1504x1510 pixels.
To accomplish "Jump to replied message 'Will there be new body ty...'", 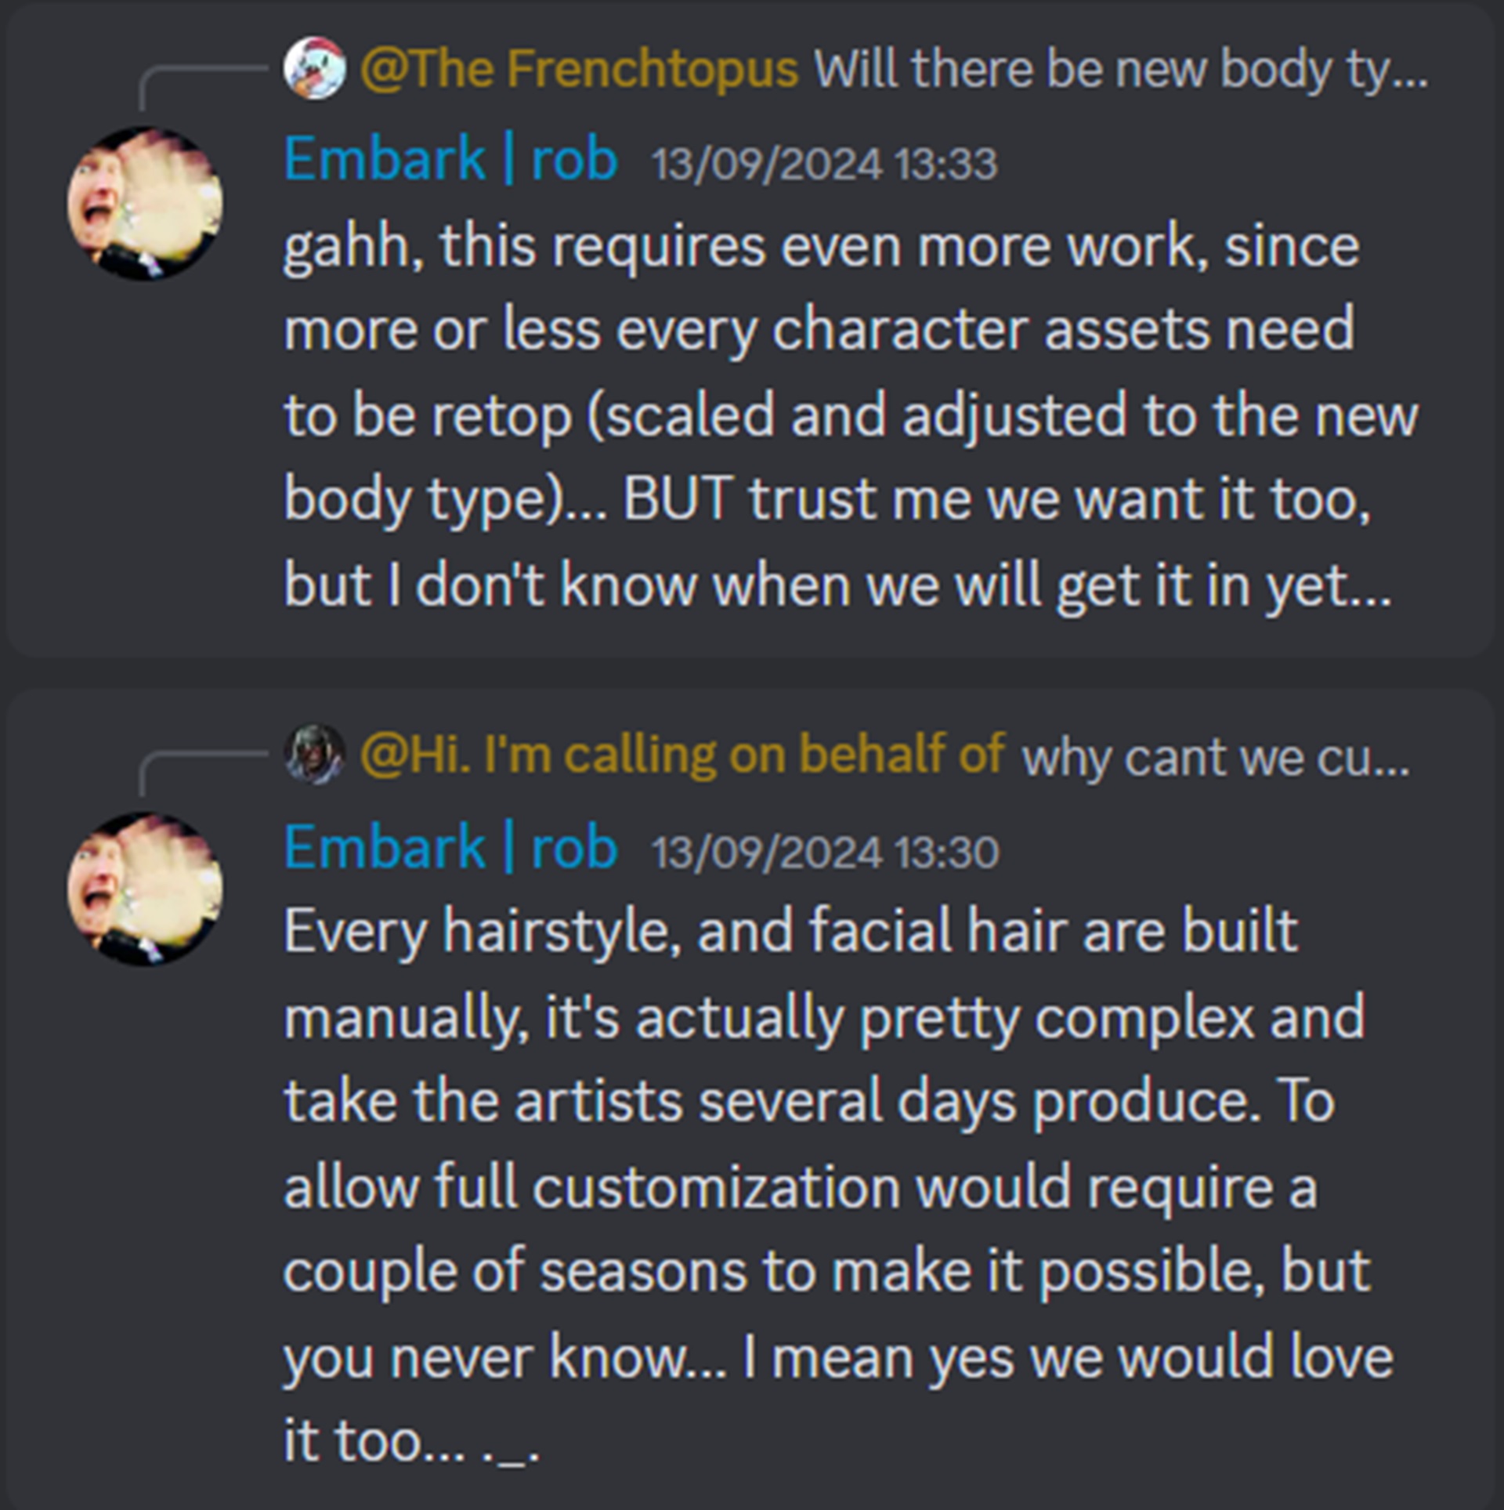I will point(1121,71).
